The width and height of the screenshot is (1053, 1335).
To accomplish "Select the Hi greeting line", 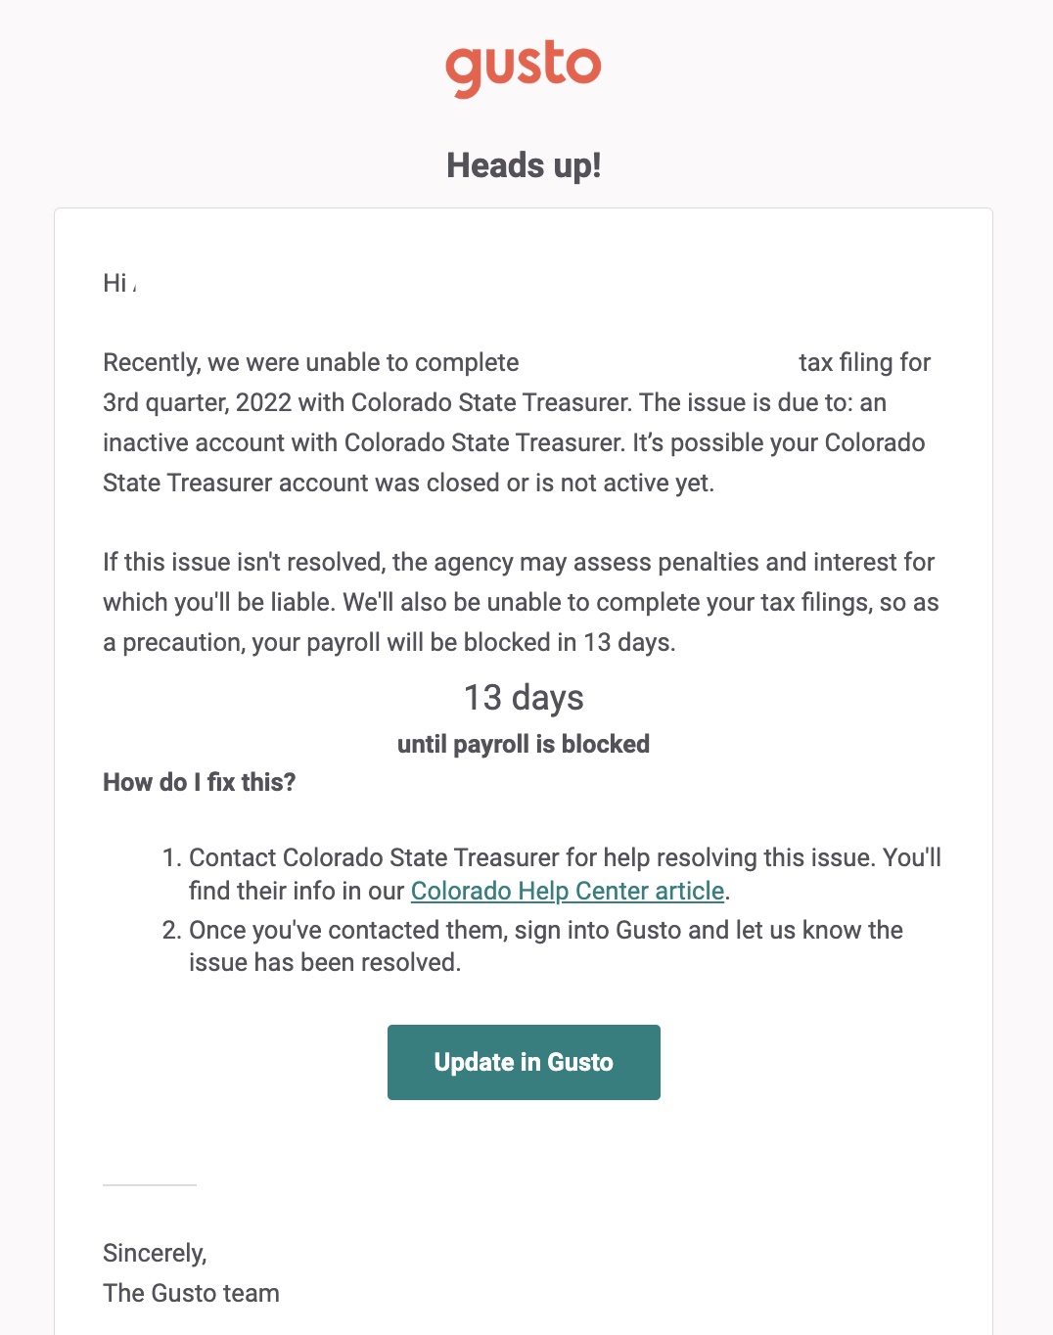I will 119,283.
